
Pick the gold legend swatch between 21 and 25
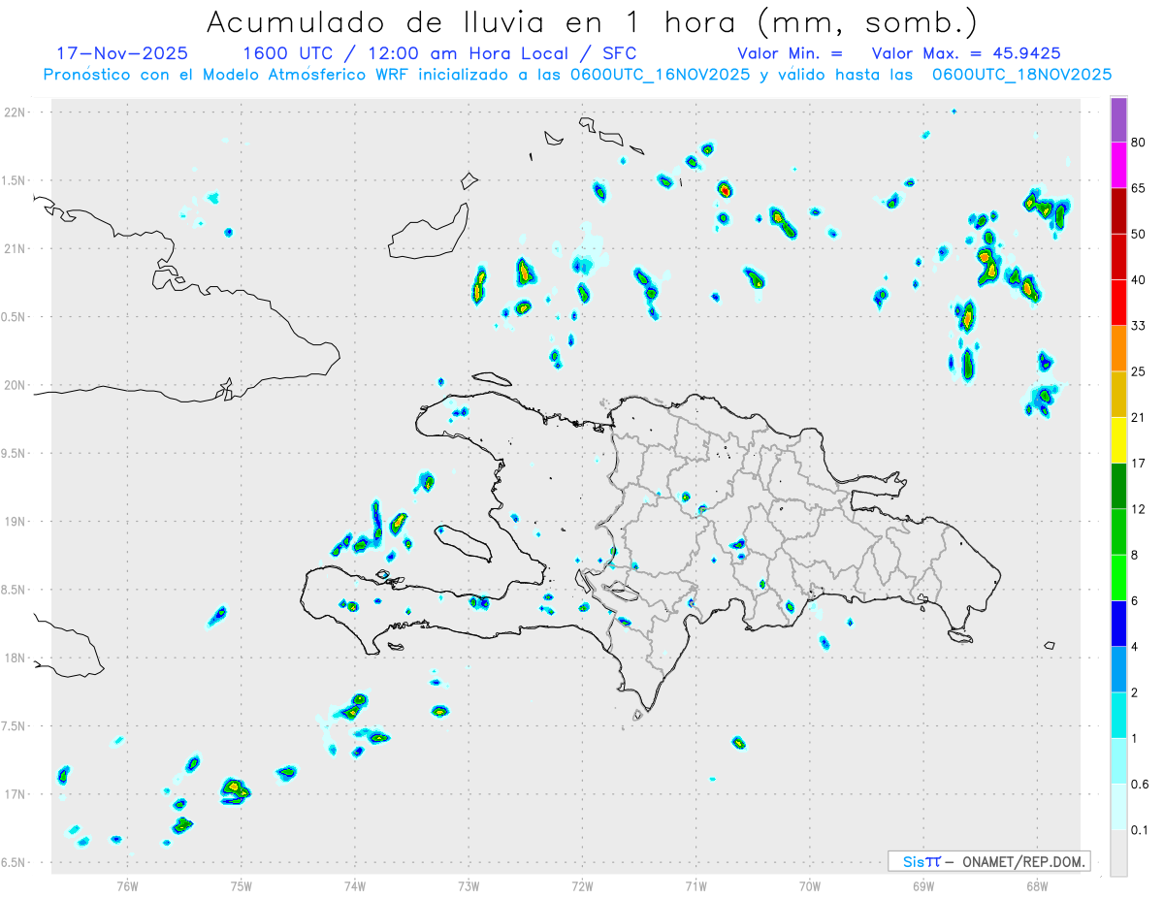tap(1118, 395)
